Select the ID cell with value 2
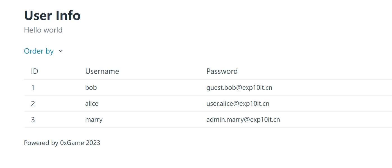This screenshot has width=392, height=168. 33,104
